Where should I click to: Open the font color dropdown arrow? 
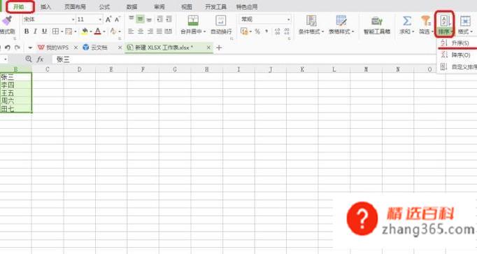tap(104, 31)
